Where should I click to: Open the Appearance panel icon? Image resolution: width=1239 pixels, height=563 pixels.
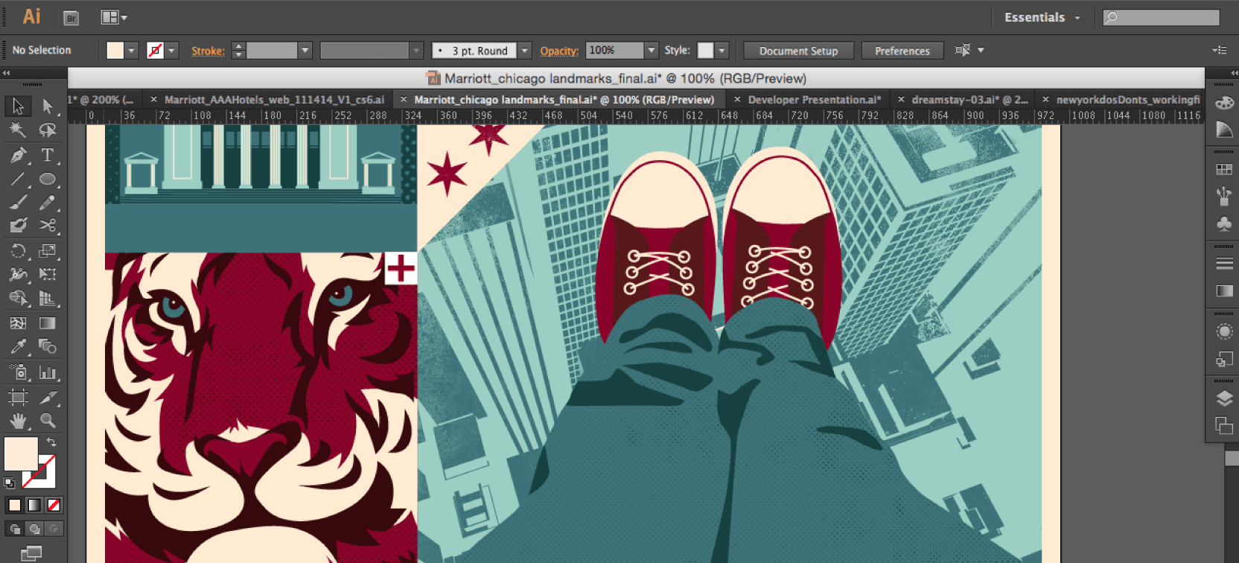pyautogui.click(x=1224, y=331)
